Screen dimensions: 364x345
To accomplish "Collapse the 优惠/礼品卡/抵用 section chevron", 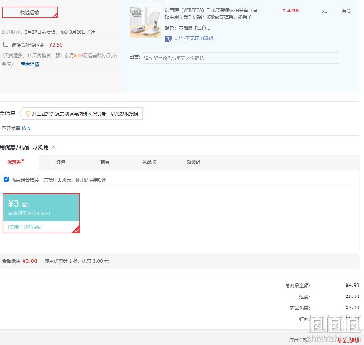I will coord(53,147).
